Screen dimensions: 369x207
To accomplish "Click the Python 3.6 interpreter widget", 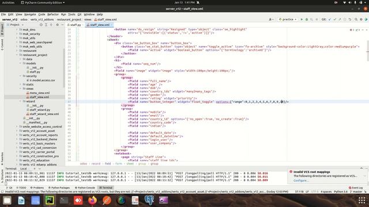I will [x=341, y=191].
